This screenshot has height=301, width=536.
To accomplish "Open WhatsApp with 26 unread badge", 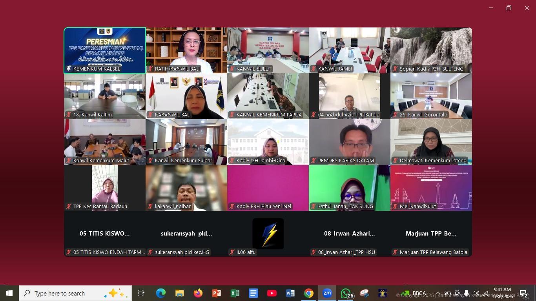I will coord(346,293).
